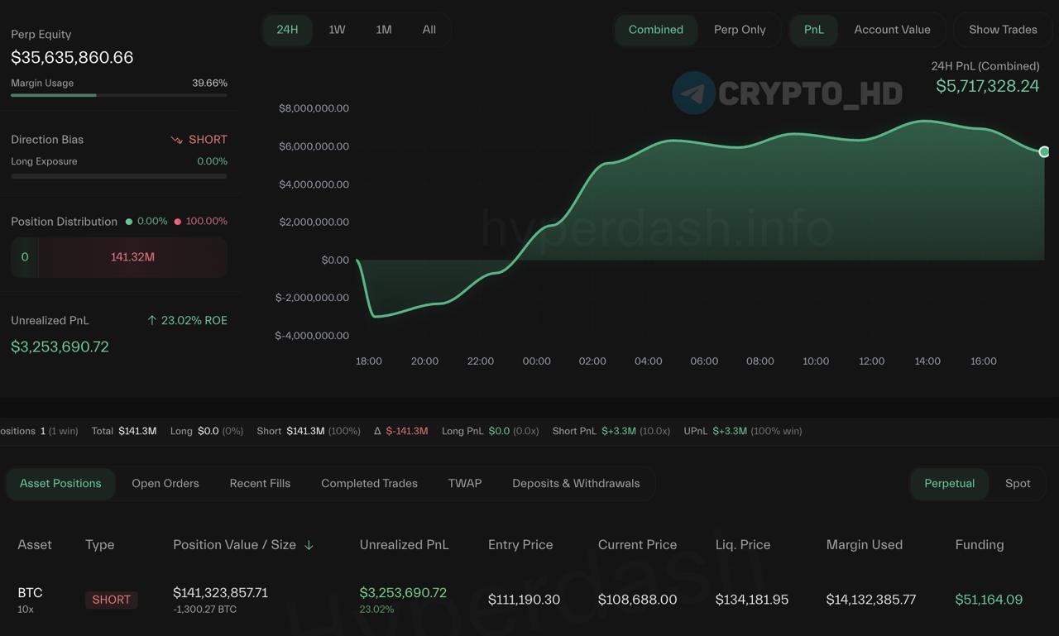Show the All time range
The height and width of the screenshot is (636, 1059).
(x=429, y=30)
